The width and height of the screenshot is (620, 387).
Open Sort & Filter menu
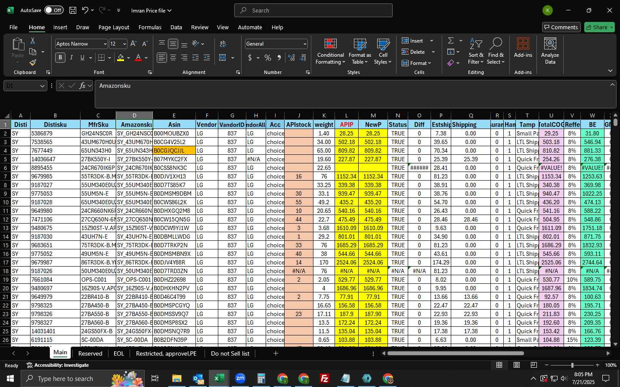pos(476,52)
